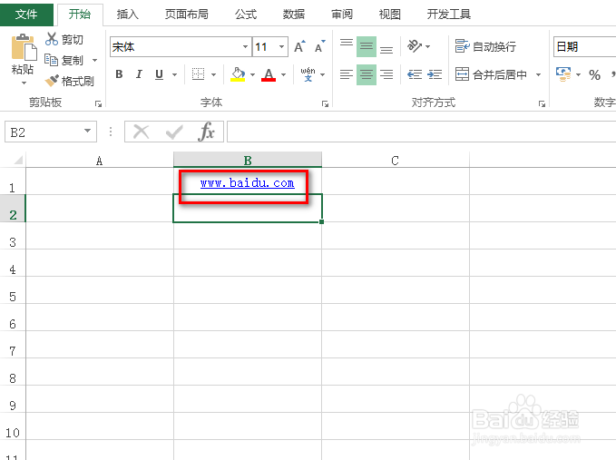616x460 pixels.
Task: Switch to the 视图 tab
Action: coord(390,15)
